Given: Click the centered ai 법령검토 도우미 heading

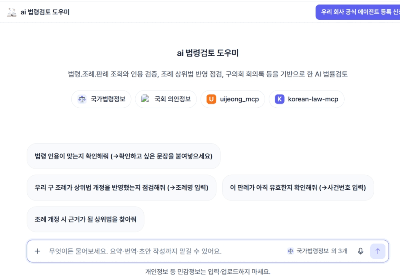Looking at the screenshot, I should tap(208, 53).
